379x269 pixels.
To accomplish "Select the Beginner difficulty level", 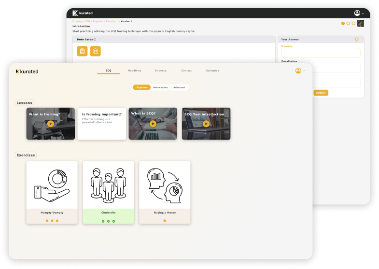I will [141, 87].
